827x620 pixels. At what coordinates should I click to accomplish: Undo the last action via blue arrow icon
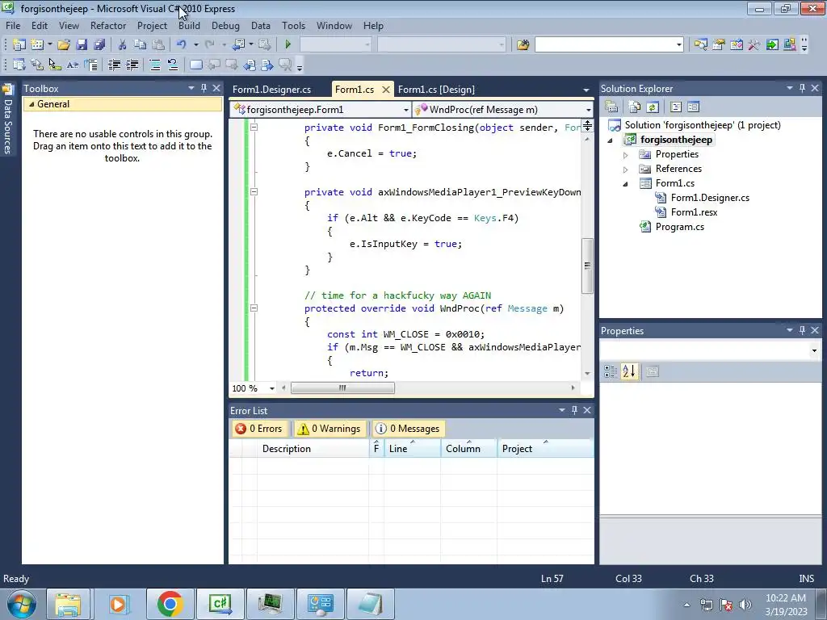pyautogui.click(x=182, y=45)
